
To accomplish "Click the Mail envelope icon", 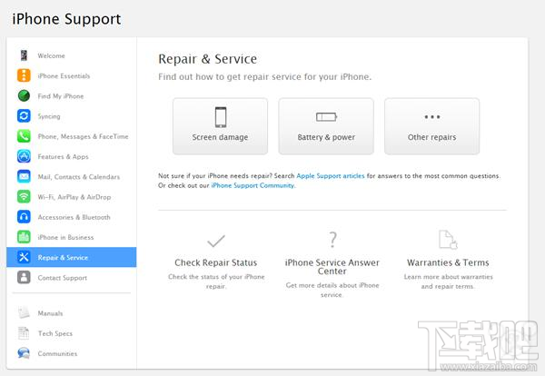I will click(x=24, y=176).
